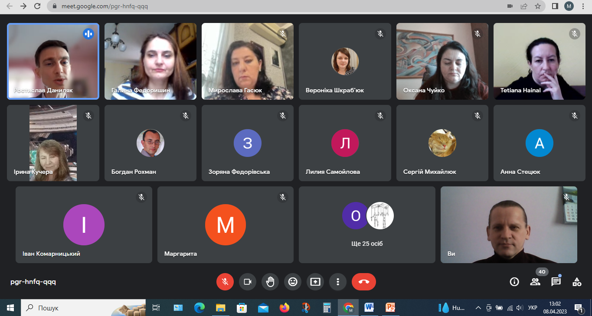Expand hidden system tray icons

click(478, 308)
